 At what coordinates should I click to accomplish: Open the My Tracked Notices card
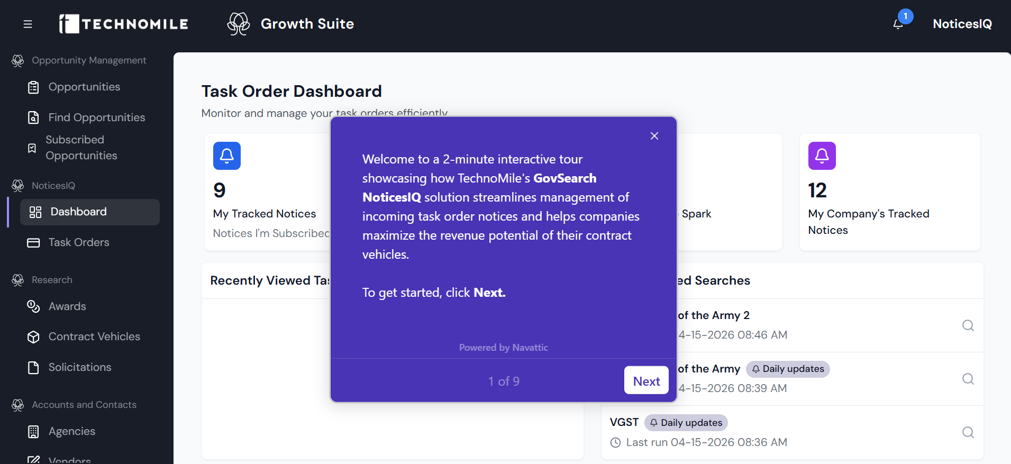tap(267, 192)
